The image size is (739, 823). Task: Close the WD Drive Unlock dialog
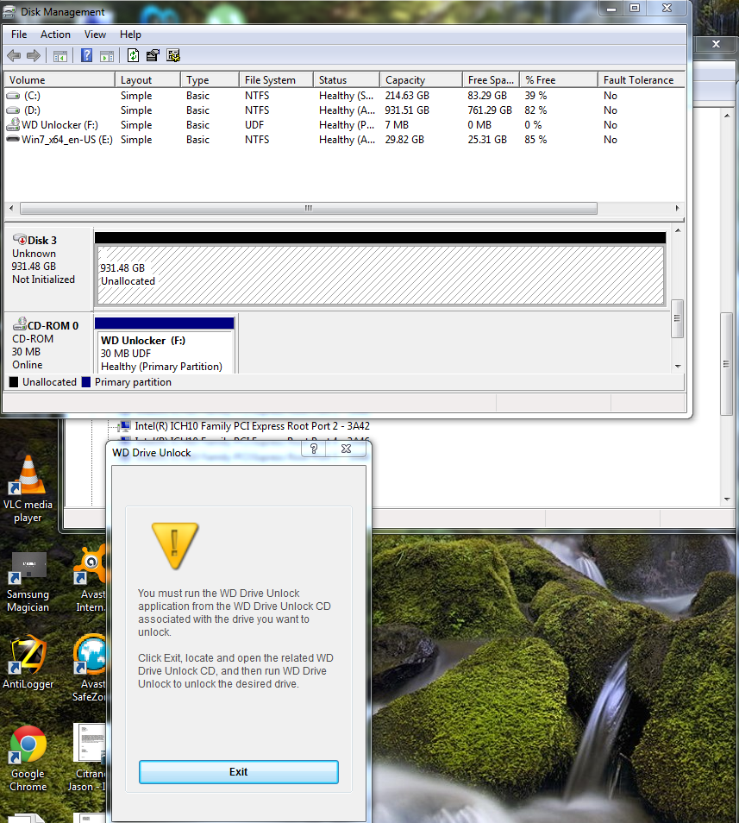click(x=346, y=449)
